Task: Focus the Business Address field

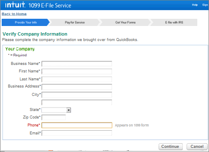Action: pyautogui.click(x=77, y=87)
